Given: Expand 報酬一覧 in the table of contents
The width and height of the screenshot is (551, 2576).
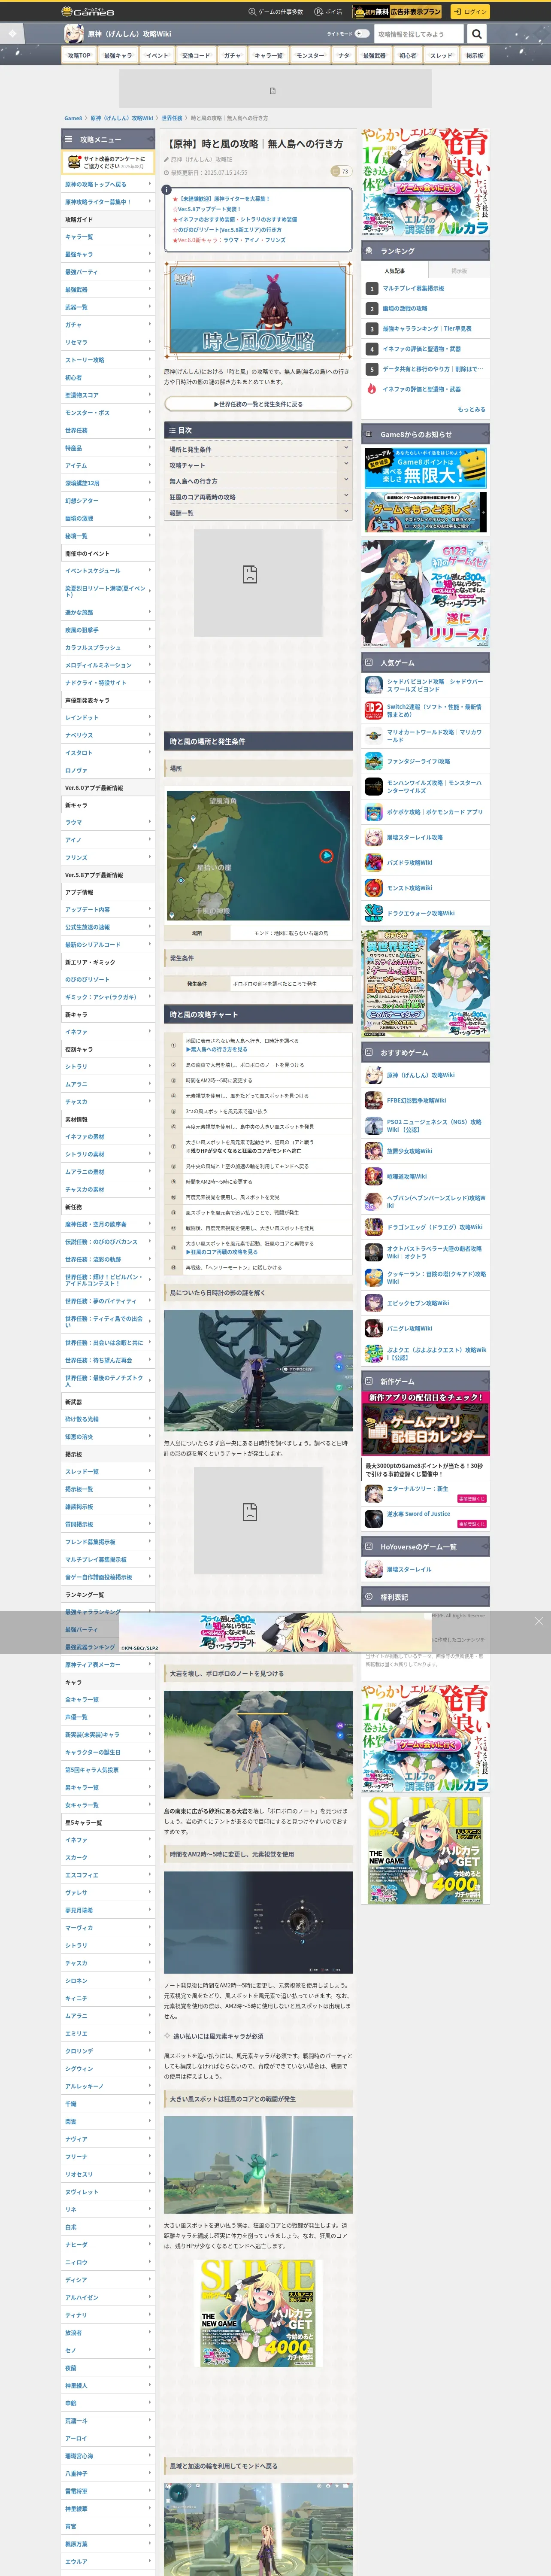Looking at the screenshot, I should (x=257, y=513).
